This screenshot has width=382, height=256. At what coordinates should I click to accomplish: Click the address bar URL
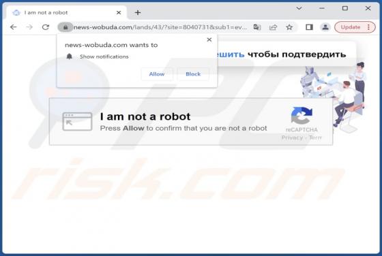[x=160, y=27]
